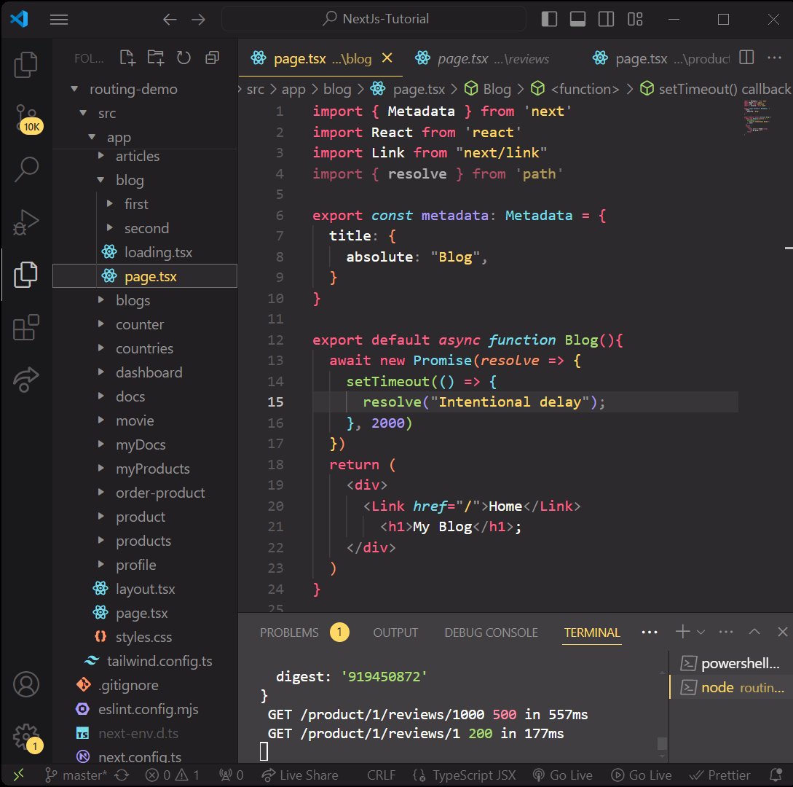Viewport: 793px width, 787px height.
Task: Click the New File icon in explorer
Action: click(x=127, y=58)
